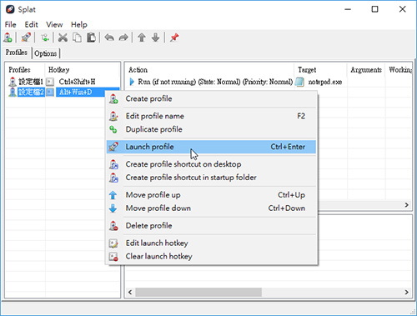The height and width of the screenshot is (316, 417).
Task: Select Duplicate profile menu entry
Action: click(212, 129)
